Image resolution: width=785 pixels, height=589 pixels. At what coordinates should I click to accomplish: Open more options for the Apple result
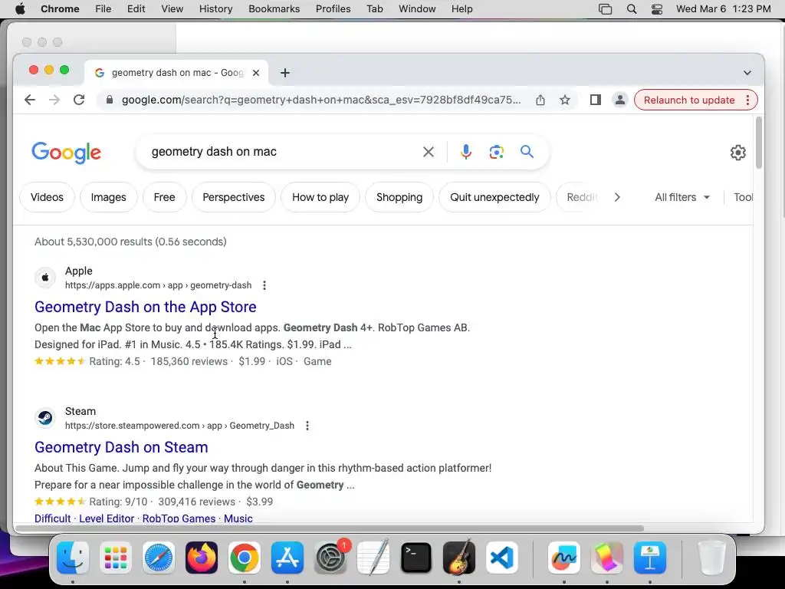(x=264, y=285)
